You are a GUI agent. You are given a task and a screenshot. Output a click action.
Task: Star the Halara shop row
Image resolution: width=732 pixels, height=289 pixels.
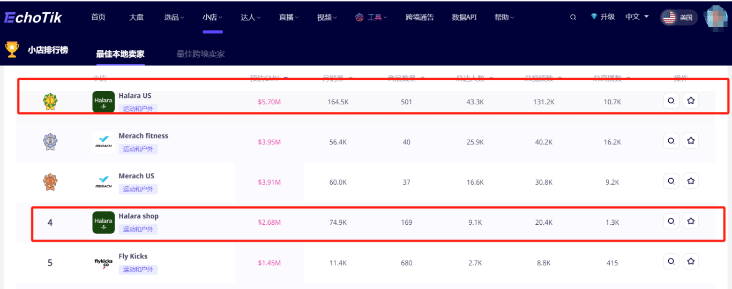(x=691, y=221)
